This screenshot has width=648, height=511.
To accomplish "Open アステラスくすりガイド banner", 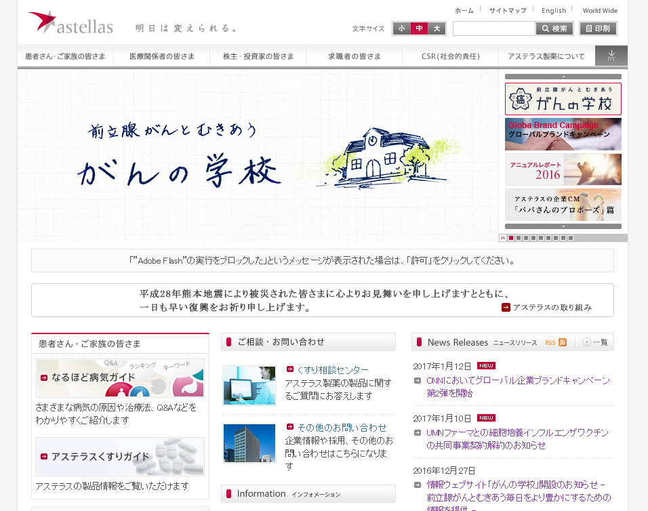I will [120, 457].
